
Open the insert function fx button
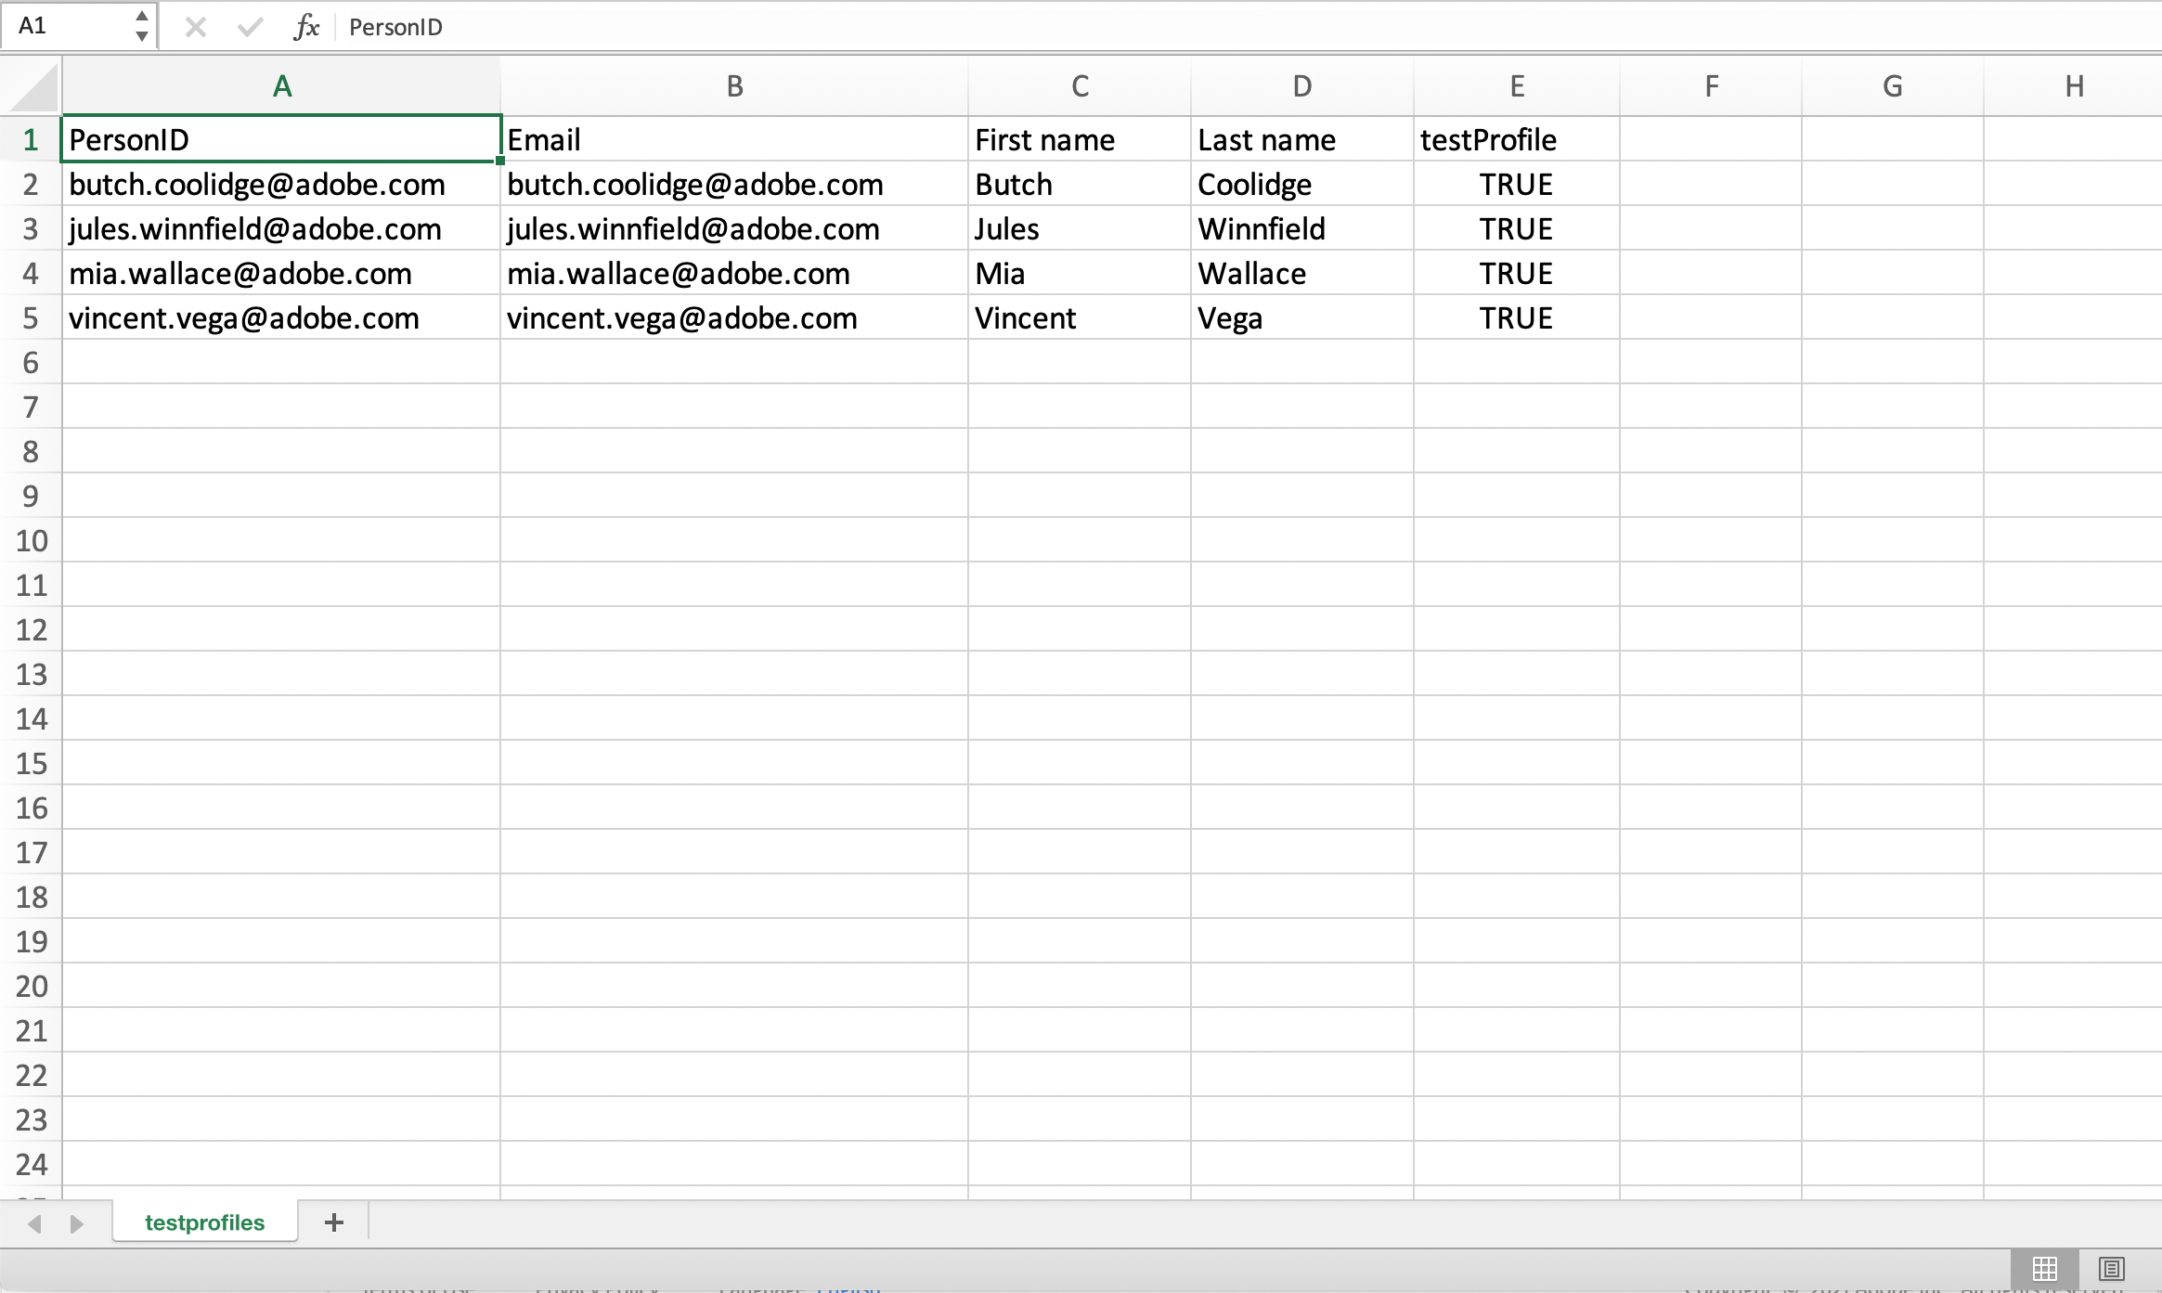(306, 27)
